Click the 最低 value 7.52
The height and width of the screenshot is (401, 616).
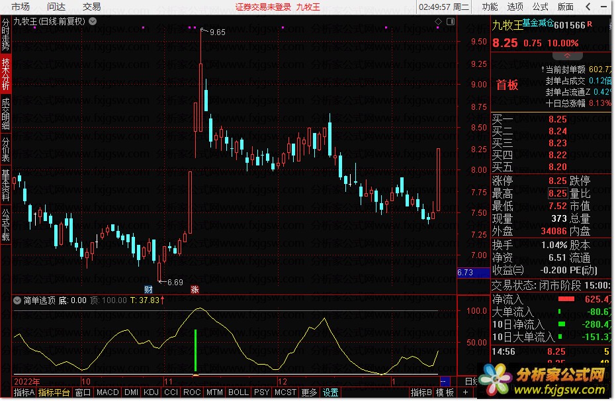click(x=558, y=206)
